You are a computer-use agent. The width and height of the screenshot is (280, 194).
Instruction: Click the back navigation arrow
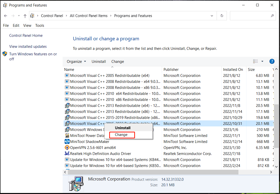6,16
